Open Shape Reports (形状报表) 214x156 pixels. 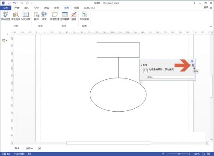(x=84, y=16)
